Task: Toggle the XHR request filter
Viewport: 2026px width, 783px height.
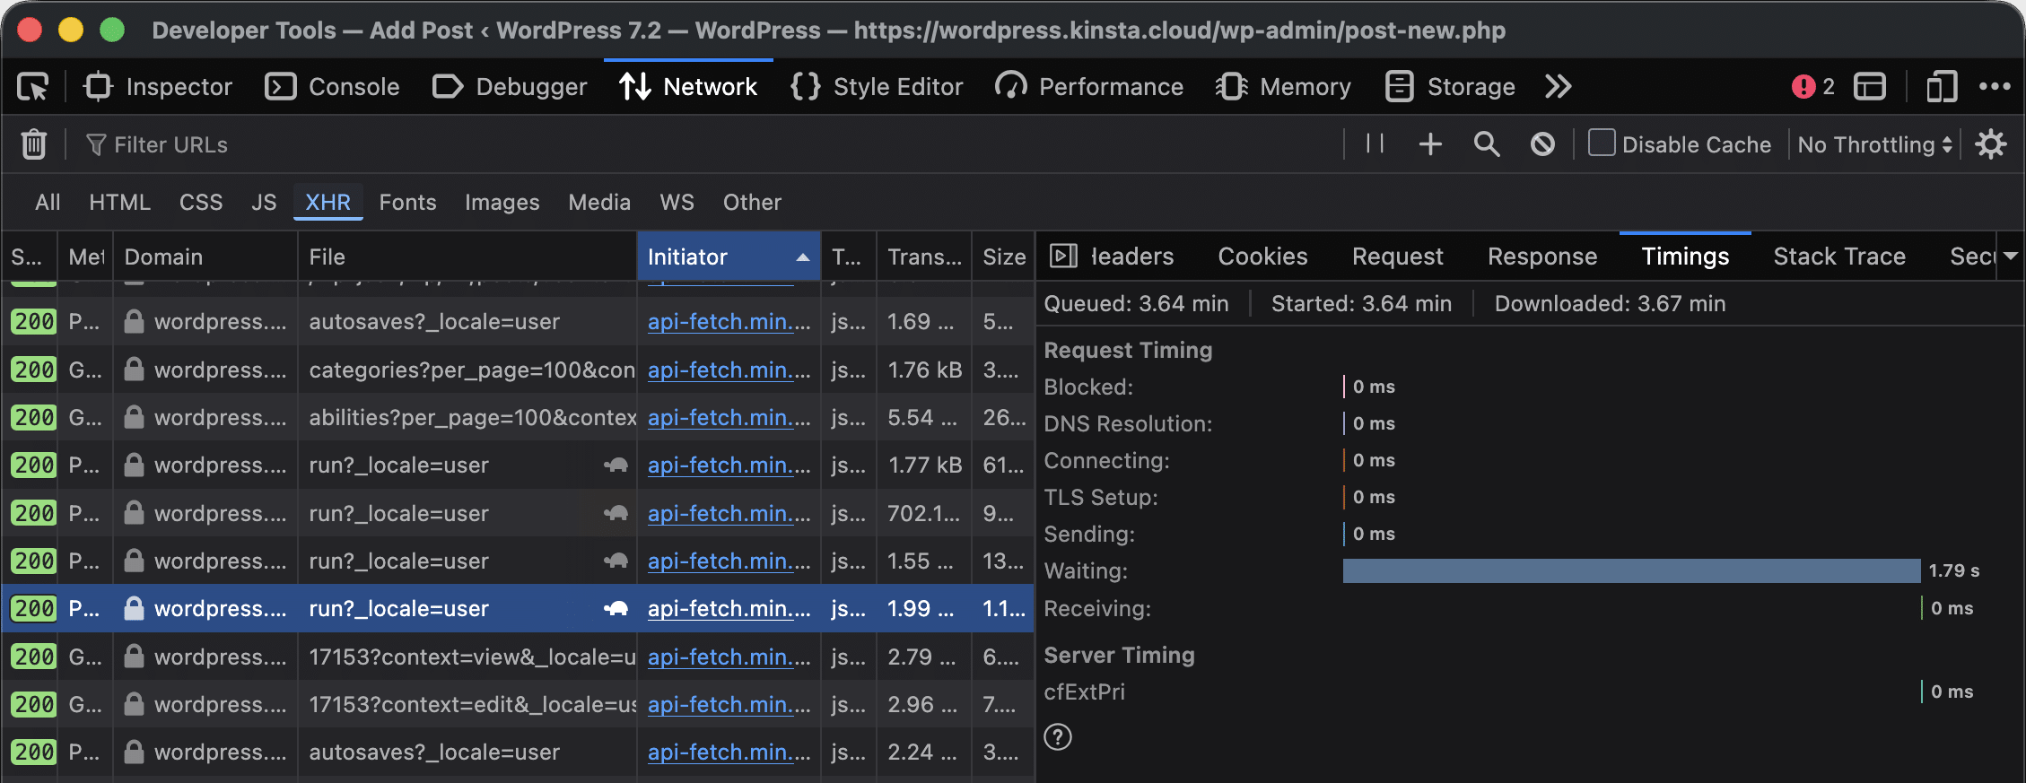Action: point(327,202)
